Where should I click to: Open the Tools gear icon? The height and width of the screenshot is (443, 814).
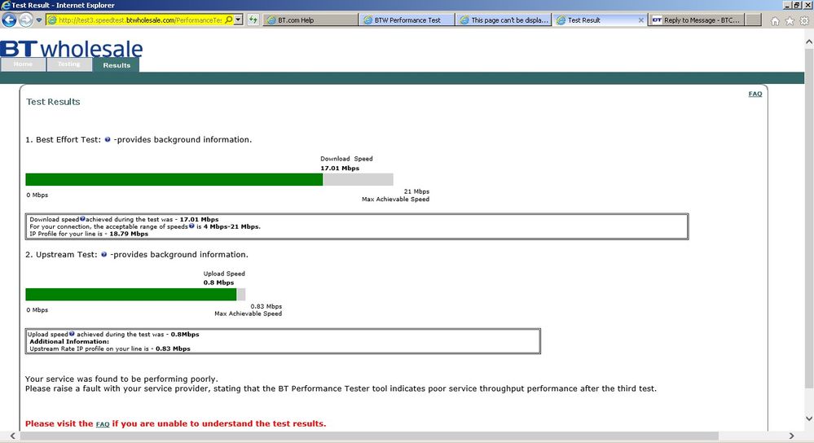point(804,20)
